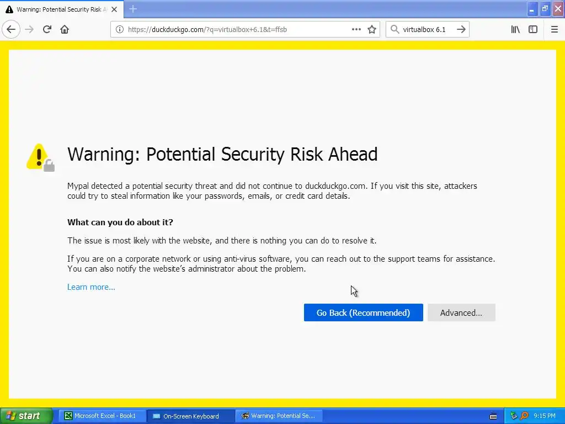Click the 9:15 PM clock
565x424 pixels.
pyautogui.click(x=545, y=416)
